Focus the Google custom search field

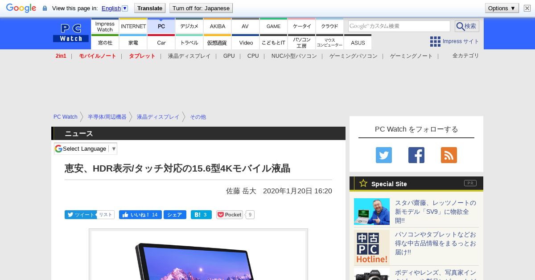[399, 26]
